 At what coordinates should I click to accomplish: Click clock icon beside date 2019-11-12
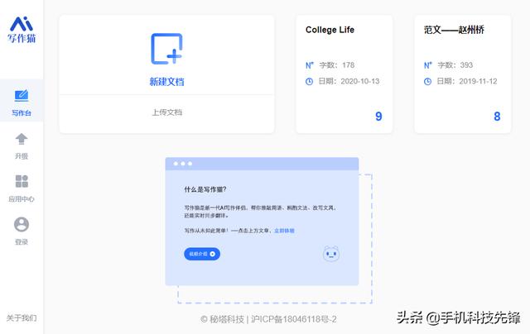click(x=427, y=81)
